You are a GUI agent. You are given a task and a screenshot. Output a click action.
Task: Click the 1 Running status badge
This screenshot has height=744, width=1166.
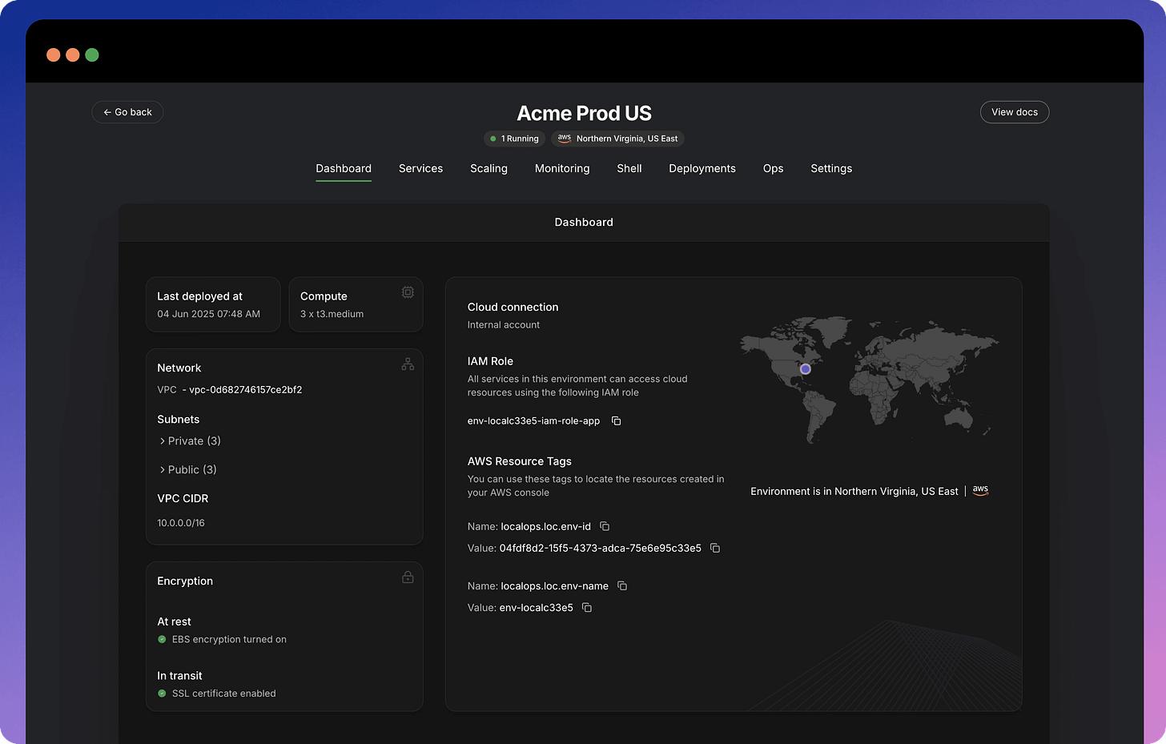[514, 139]
